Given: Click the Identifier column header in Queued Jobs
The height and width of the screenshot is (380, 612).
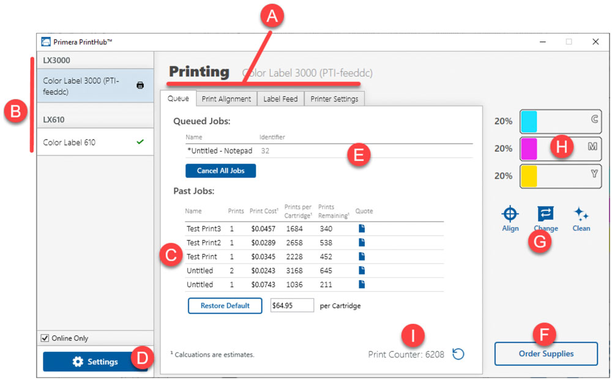Looking at the screenshot, I should [x=272, y=137].
